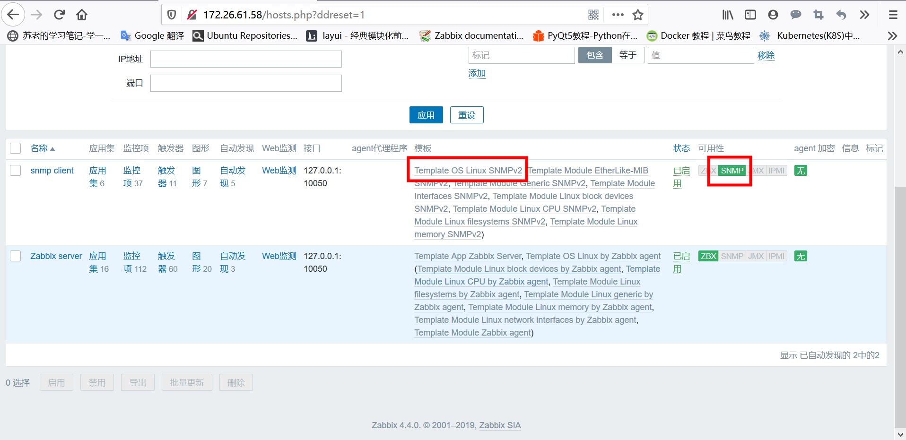
Task: Open the QR code icon in address bar
Action: coord(593,15)
